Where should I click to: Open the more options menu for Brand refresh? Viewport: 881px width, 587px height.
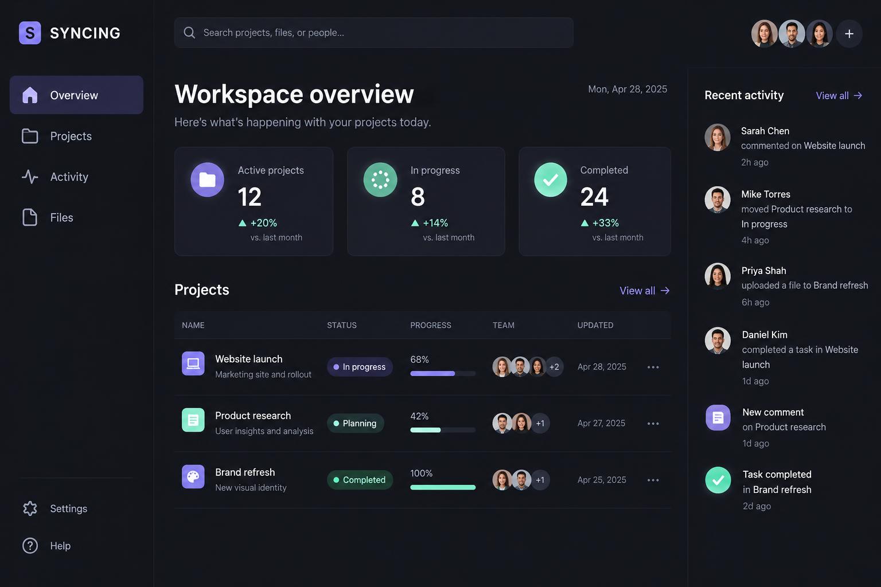click(653, 480)
